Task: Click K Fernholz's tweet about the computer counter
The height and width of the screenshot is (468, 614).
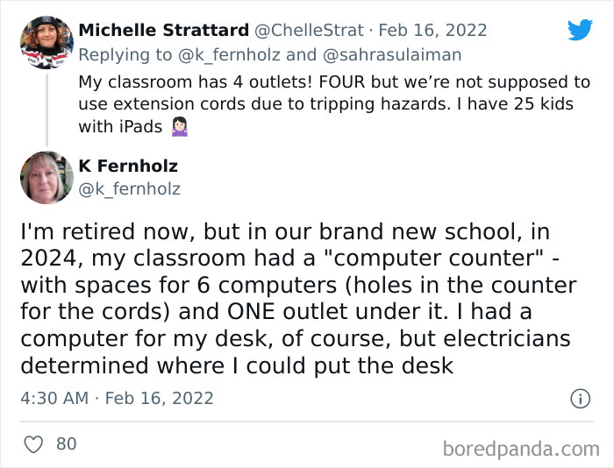Action: click(298, 298)
